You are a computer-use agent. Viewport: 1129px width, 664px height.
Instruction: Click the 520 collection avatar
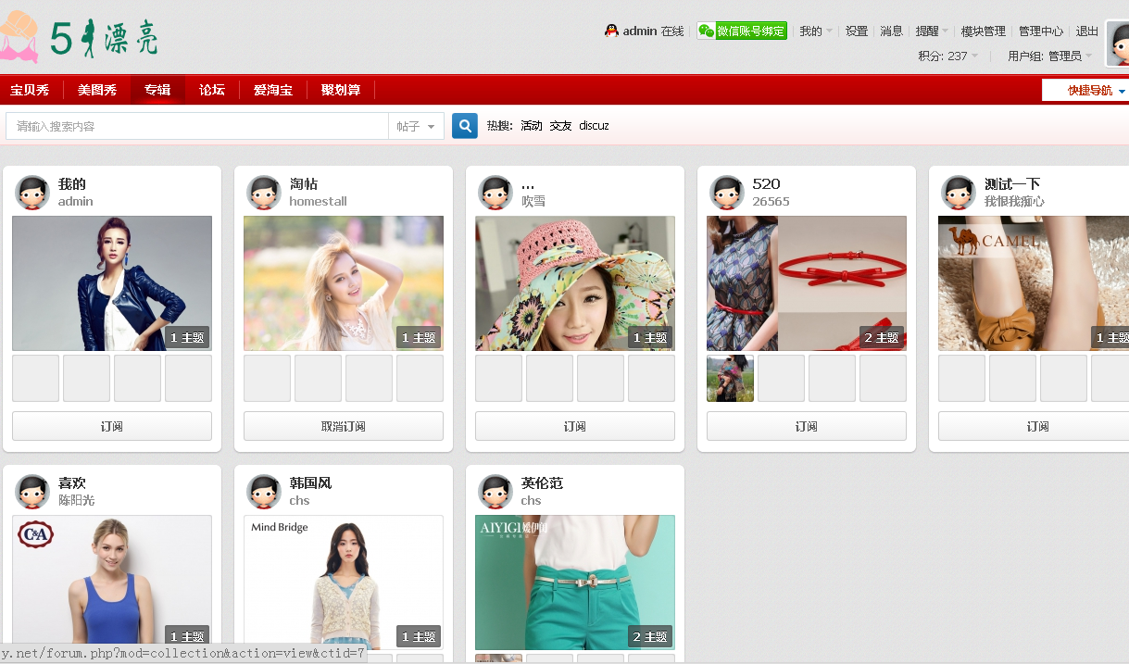pyautogui.click(x=727, y=192)
